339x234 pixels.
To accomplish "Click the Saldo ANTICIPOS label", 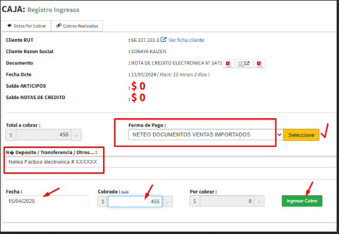I will click(x=26, y=86).
